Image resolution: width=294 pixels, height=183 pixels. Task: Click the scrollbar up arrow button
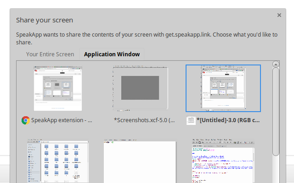pyautogui.click(x=276, y=64)
